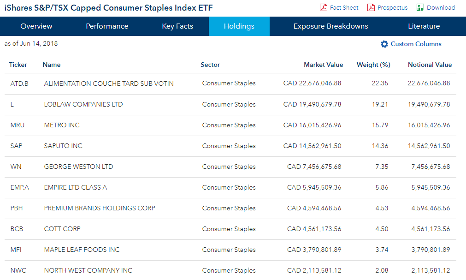This screenshot has height=280, width=466.
Task: Go to the Key Facts tab
Action: point(177,26)
